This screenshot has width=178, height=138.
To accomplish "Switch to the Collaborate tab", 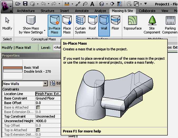I will pyautogui.click(x=147, y=11).
